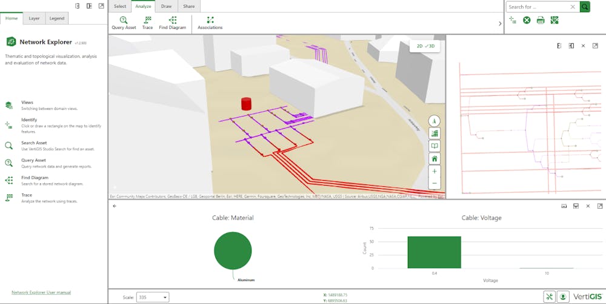Click the green Aluminum pie chart
Image resolution: width=606 pixels, height=304 pixels.
point(233,251)
